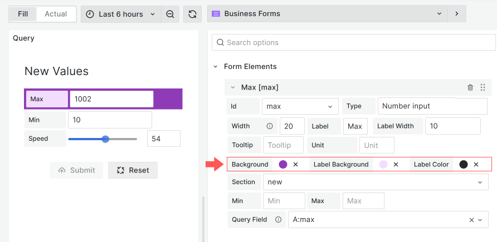Image resolution: width=497 pixels, height=242 pixels.
Task: Open the Business Forms visualization dropdown
Action: pyautogui.click(x=327, y=14)
